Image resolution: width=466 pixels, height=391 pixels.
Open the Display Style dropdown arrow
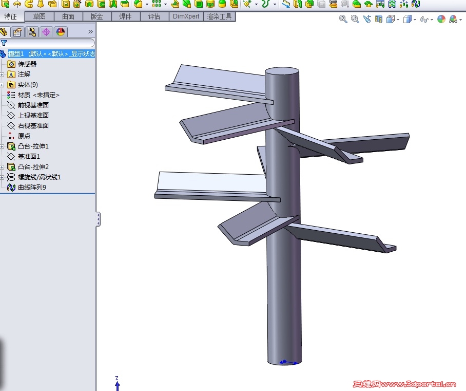point(415,20)
